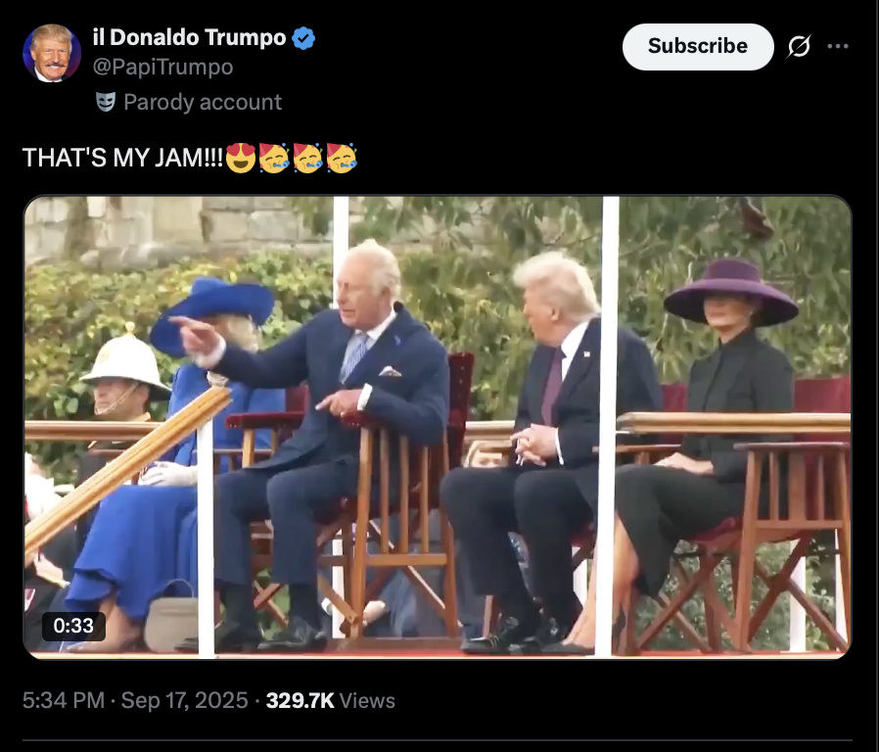The width and height of the screenshot is (879, 752).
Task: Click the blue verified checkmark badge
Action: pos(303,38)
